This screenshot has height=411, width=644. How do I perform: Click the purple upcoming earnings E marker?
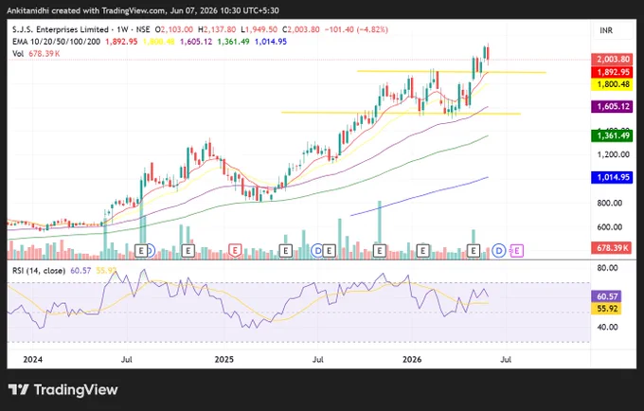[x=517, y=250]
